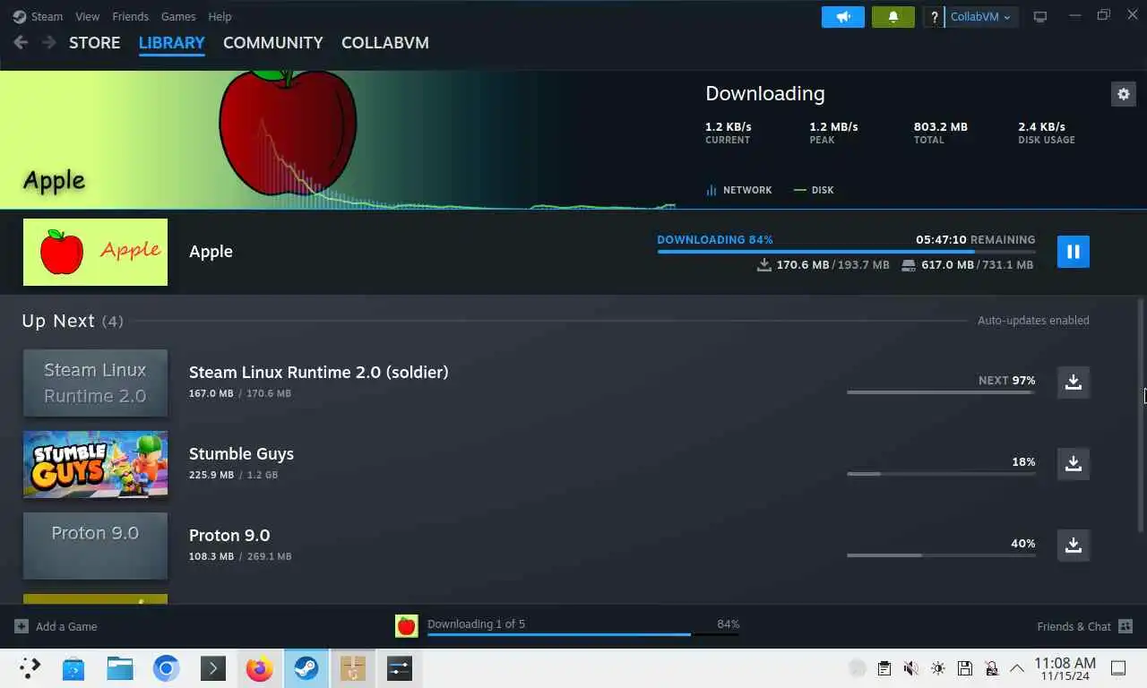Go back with the left arrow
Screen dimensions: 1147x688
pos(21,42)
